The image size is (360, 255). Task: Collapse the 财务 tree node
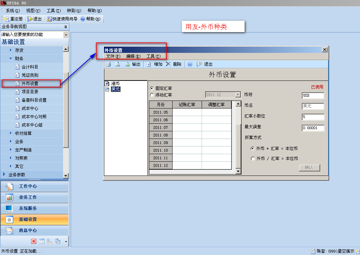(x=11, y=59)
